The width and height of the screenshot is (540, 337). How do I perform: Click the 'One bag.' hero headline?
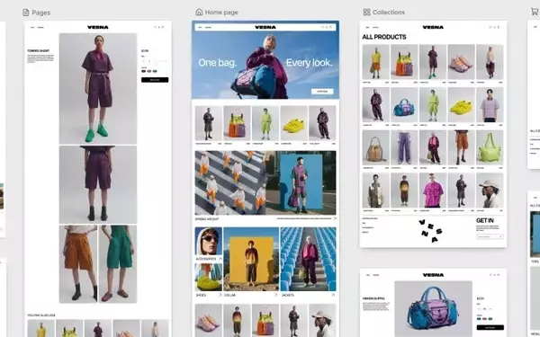(x=217, y=63)
